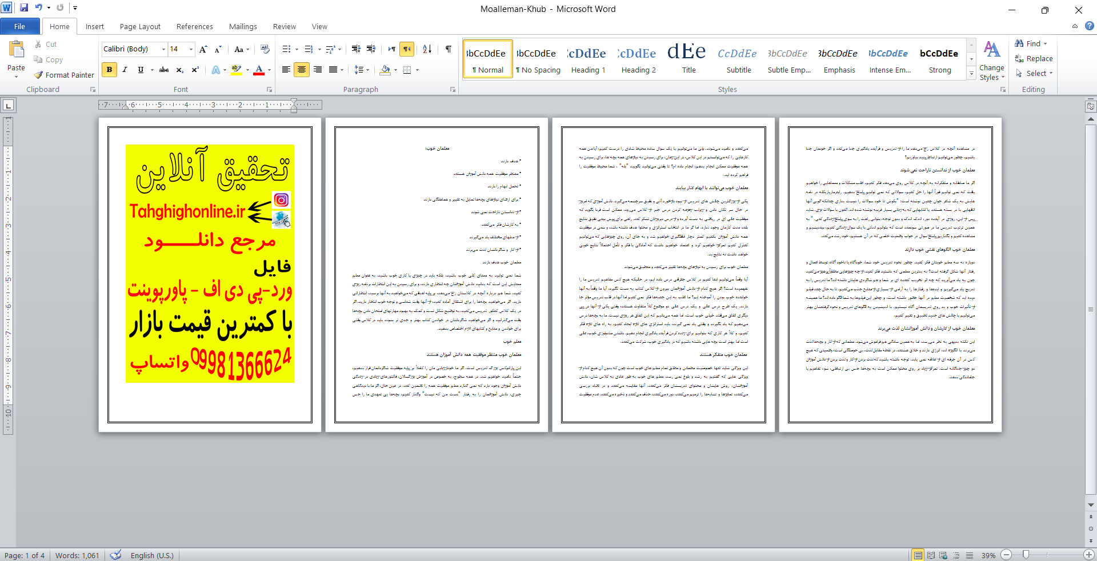The height and width of the screenshot is (561, 1097).
Task: Apply No Spacing style
Action: (x=538, y=59)
